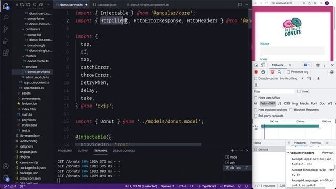Select the DevTools inspect element tool
Viewport: 336px width, 189px height.
click(256, 65)
